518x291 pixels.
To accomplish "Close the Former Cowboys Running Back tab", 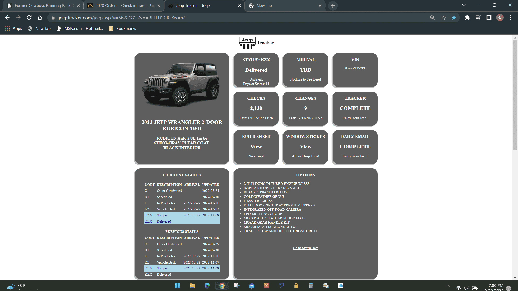I will (78, 6).
